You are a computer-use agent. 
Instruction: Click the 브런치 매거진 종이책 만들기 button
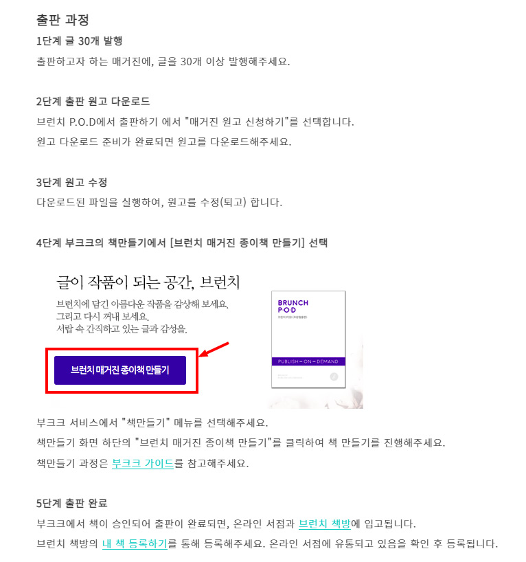coord(120,370)
